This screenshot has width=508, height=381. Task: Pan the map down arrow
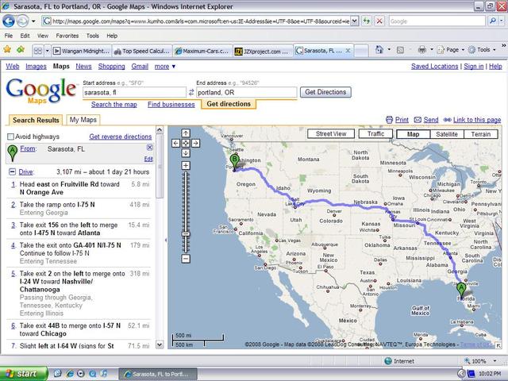tap(186, 153)
